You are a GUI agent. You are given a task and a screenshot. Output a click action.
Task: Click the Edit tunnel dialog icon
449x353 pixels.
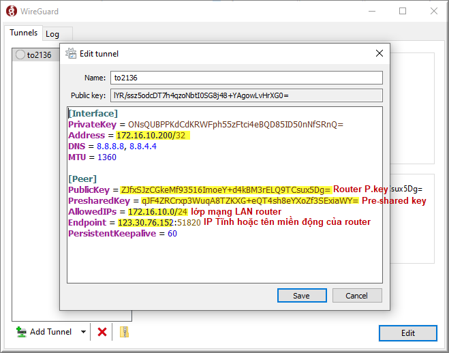[71, 53]
